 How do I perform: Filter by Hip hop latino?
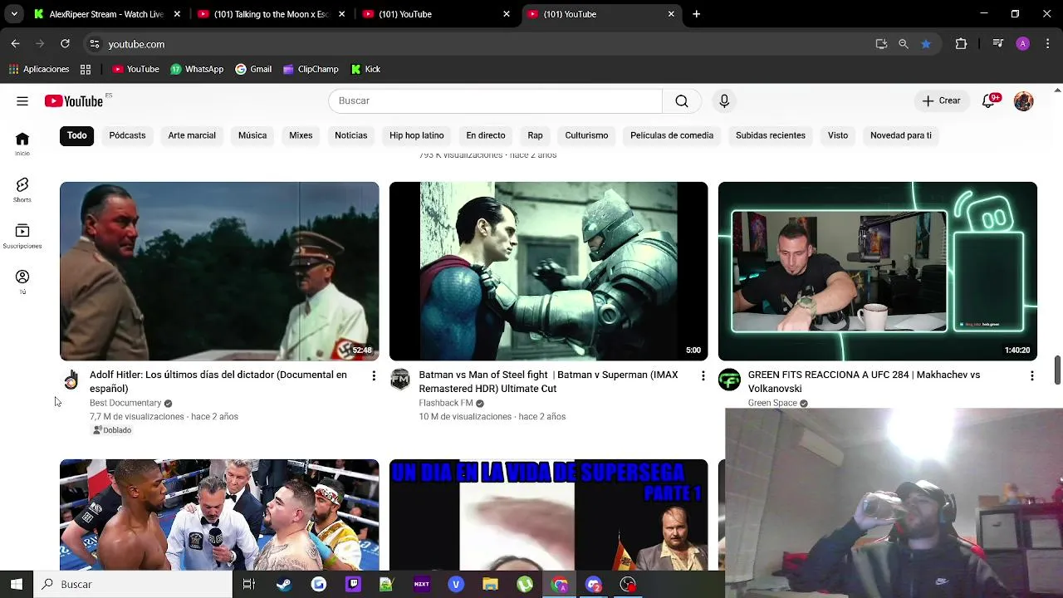pos(417,135)
